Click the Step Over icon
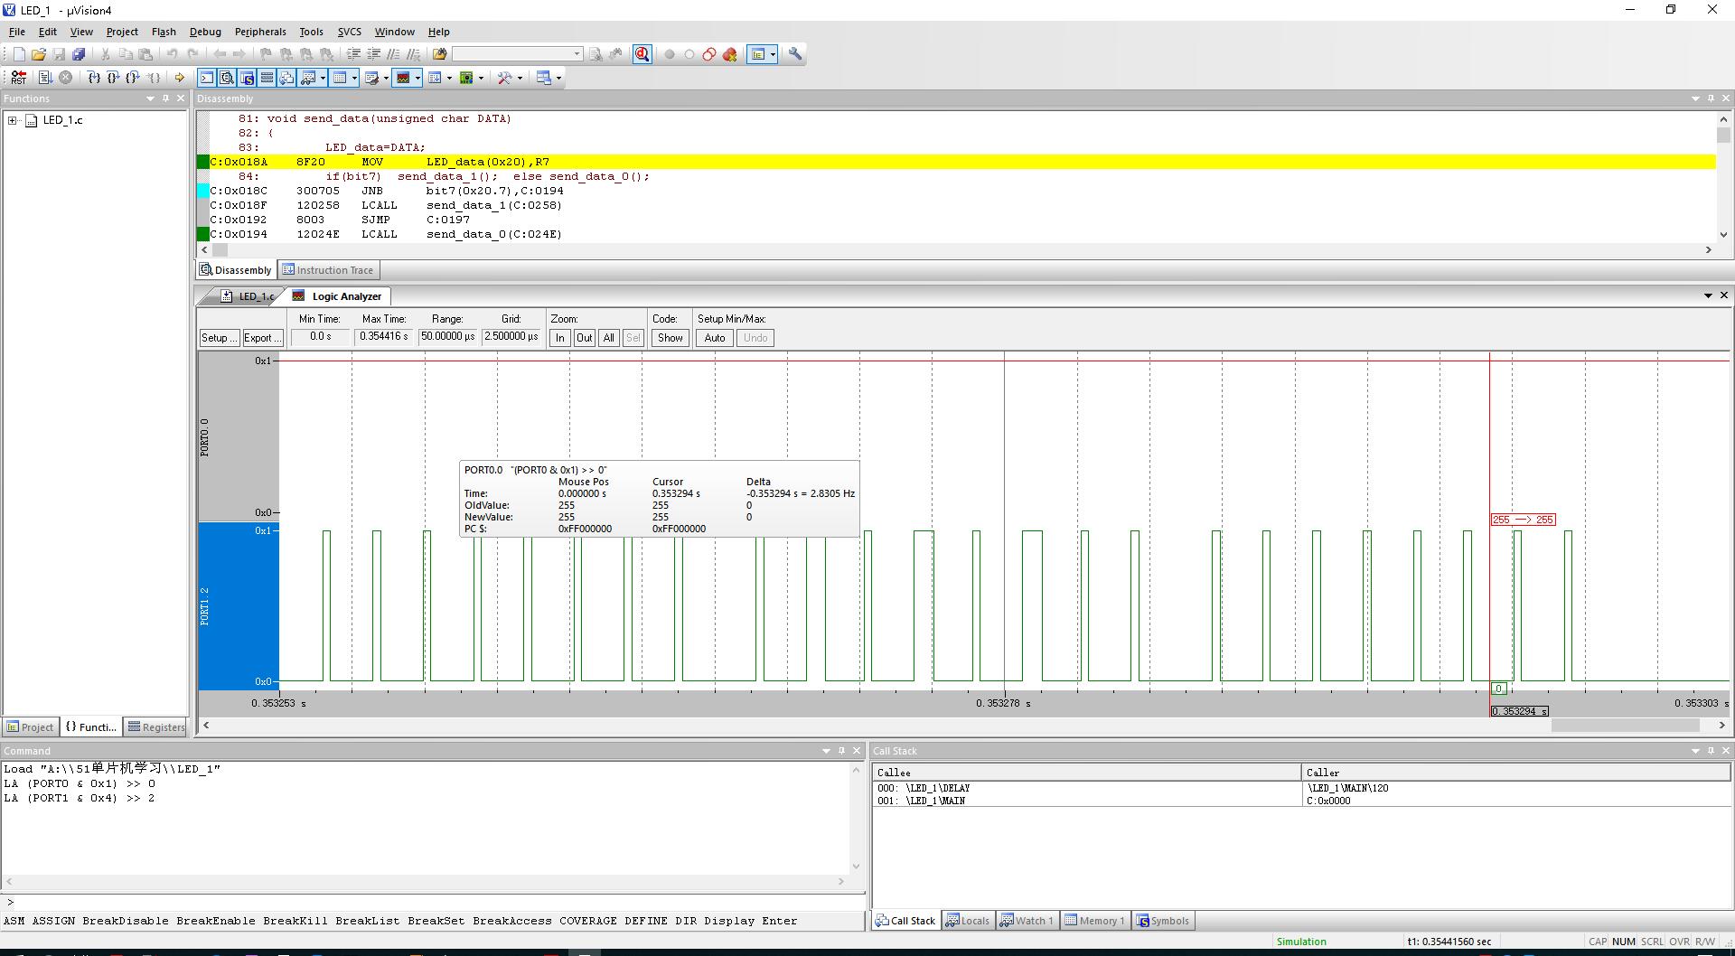This screenshot has height=956, width=1735. (113, 78)
